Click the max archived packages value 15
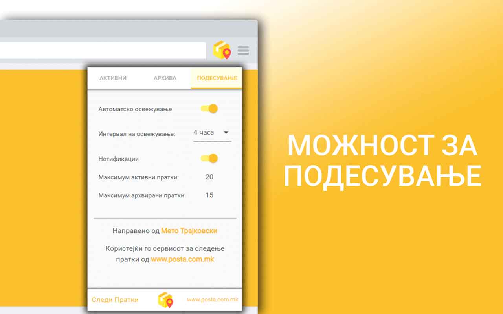Viewport: 503px width, 314px height. 209,195
